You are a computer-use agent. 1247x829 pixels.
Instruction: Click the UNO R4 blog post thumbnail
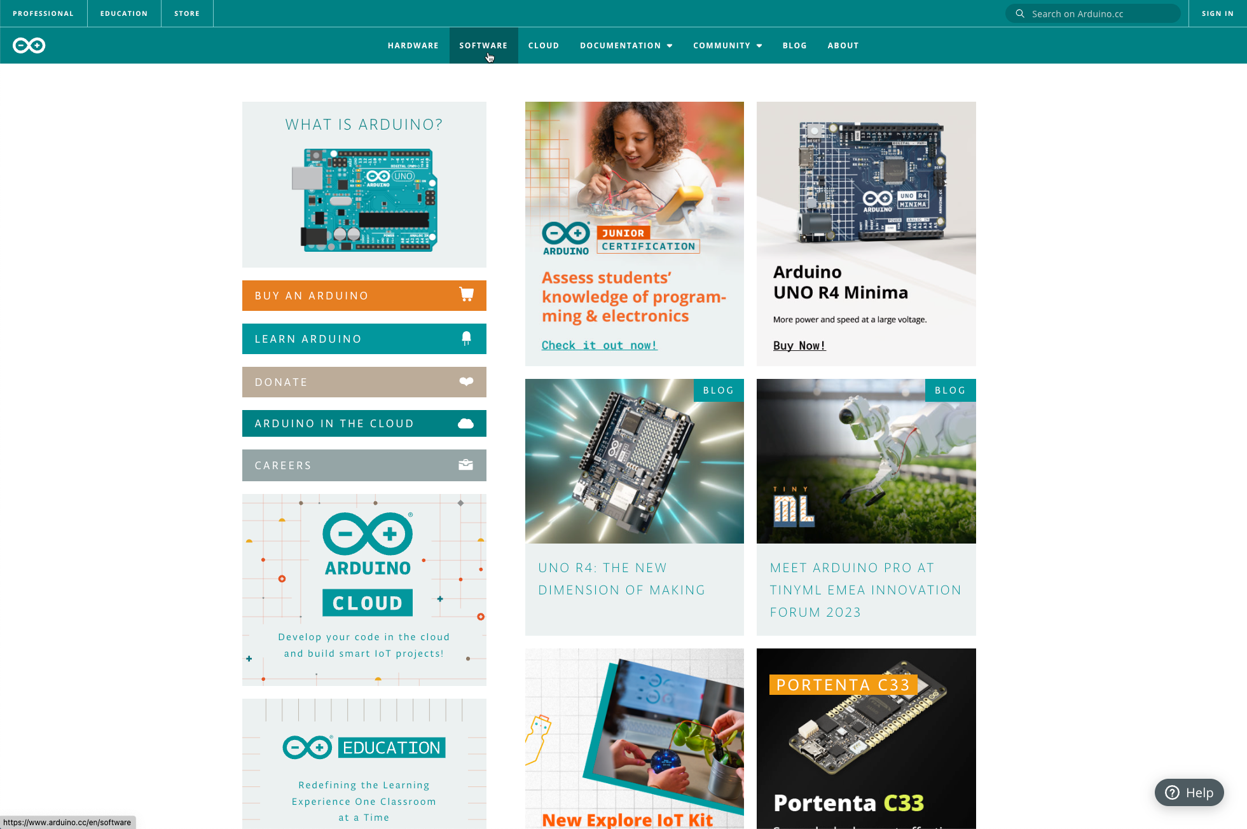[x=634, y=461]
